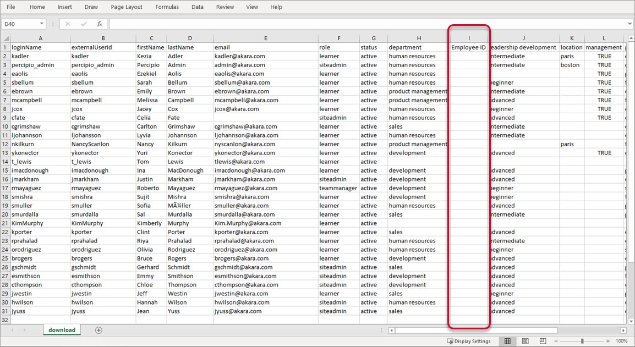Click the zoom in plus icon
This screenshot has width=635, height=347.
coord(607,342)
